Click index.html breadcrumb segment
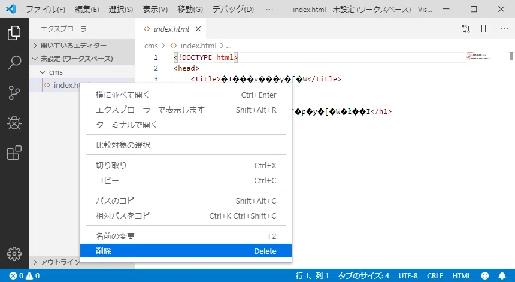The height and width of the screenshot is (282, 515). pyautogui.click(x=198, y=46)
